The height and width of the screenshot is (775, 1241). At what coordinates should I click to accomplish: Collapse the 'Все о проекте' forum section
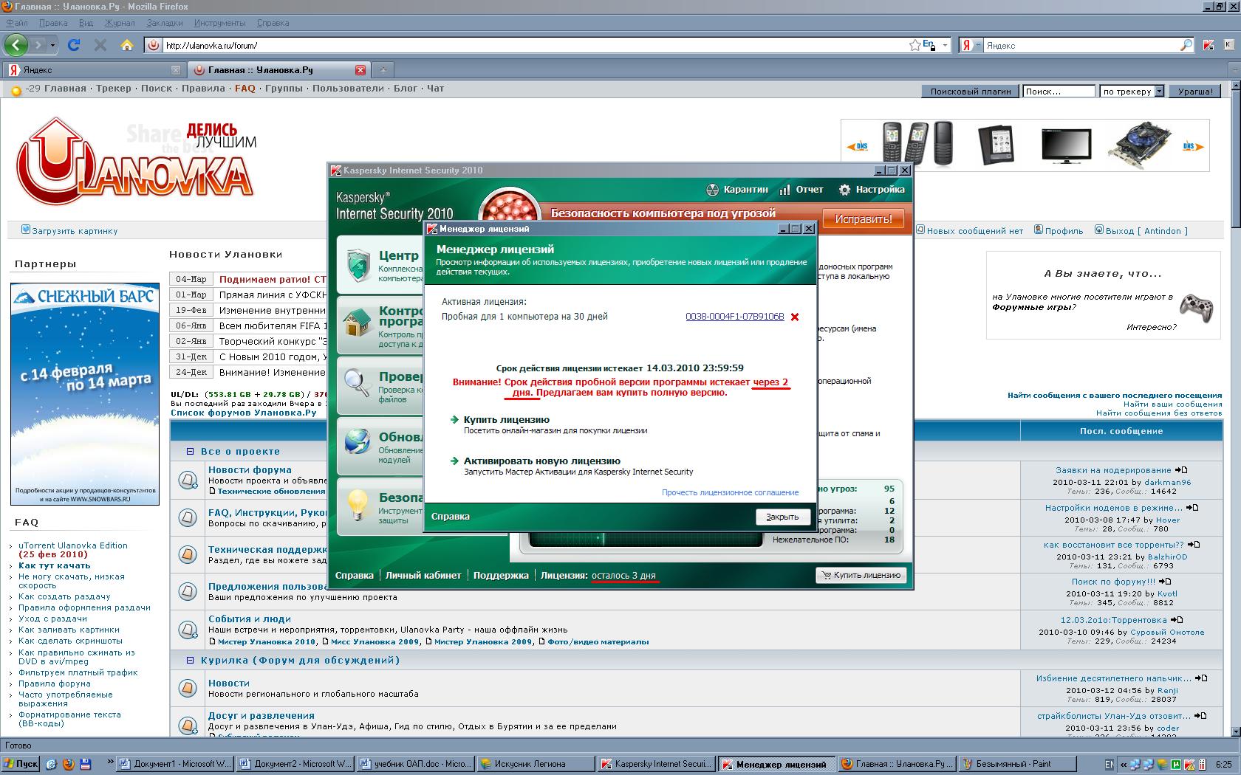point(191,451)
